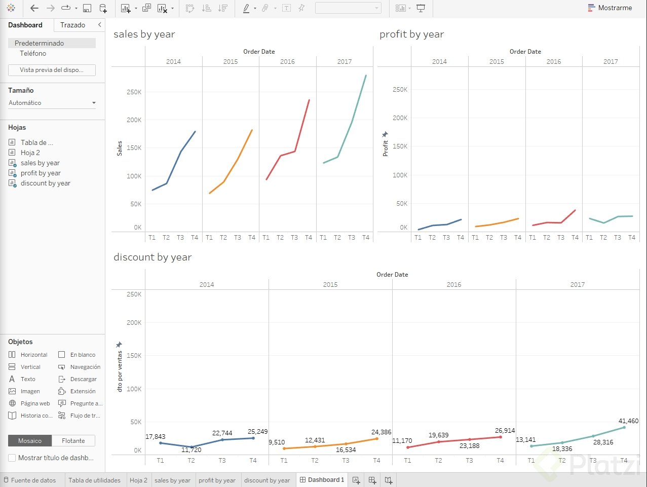Pick the Navegación object
This screenshot has height=487, width=647.
coord(79,367)
